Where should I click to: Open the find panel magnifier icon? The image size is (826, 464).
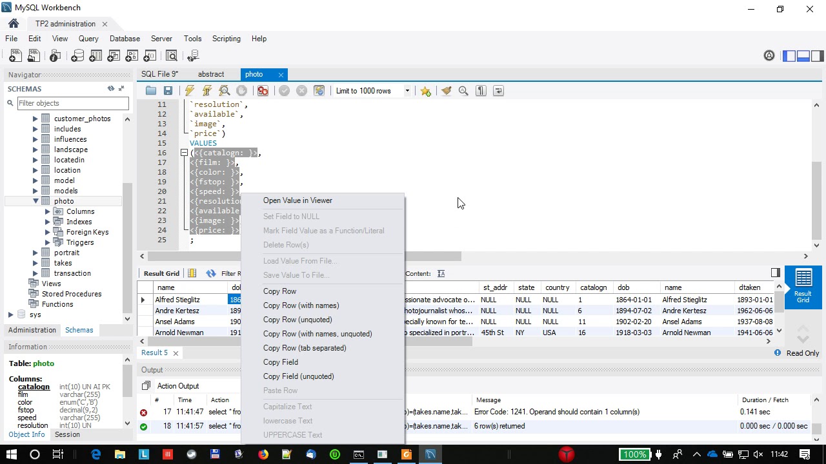[463, 91]
